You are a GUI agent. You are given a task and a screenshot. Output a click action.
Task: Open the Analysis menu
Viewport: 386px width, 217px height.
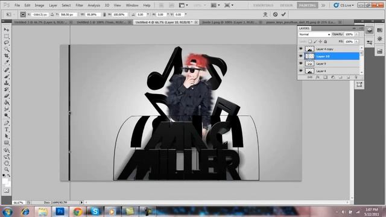tap(94, 5)
